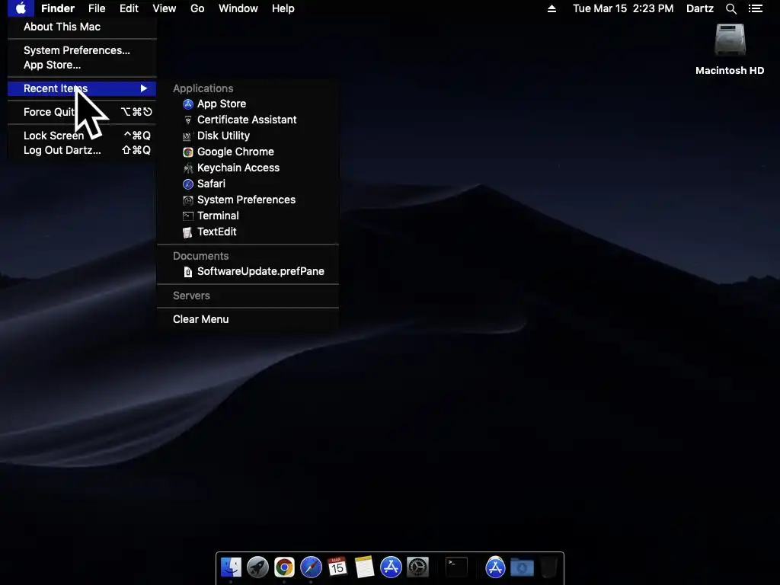This screenshot has width=780, height=585.
Task: Select System Preferences in recent applications list
Action: click(x=248, y=200)
